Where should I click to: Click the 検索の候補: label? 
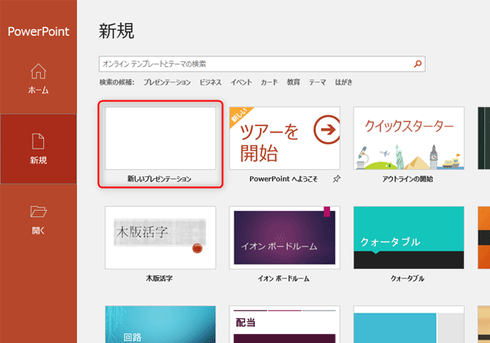pos(117,82)
